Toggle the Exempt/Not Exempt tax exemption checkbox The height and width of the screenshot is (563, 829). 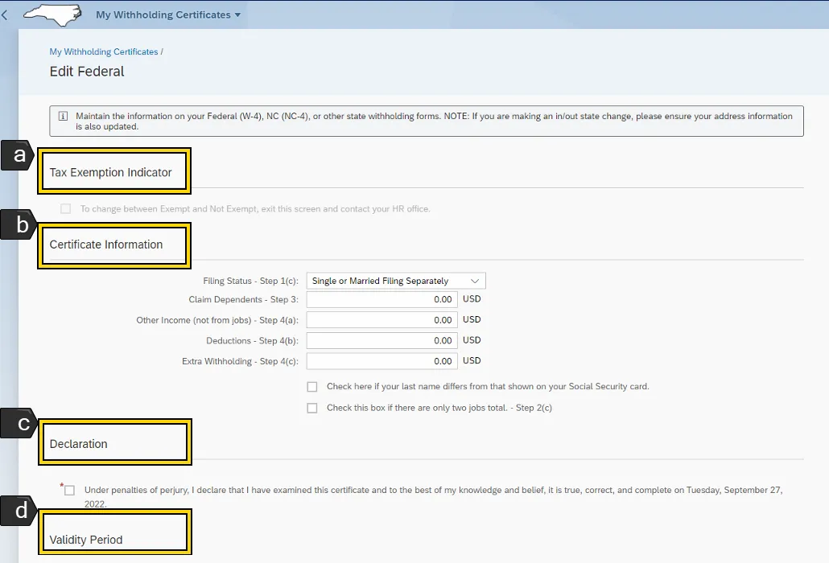[66, 209]
